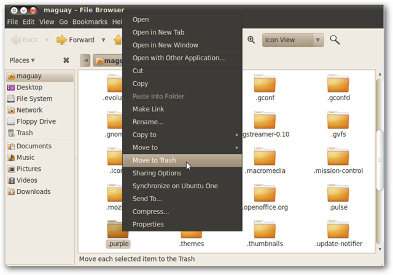Click the Back arrow button
This screenshot has height=275, width=393.
tap(25, 40)
